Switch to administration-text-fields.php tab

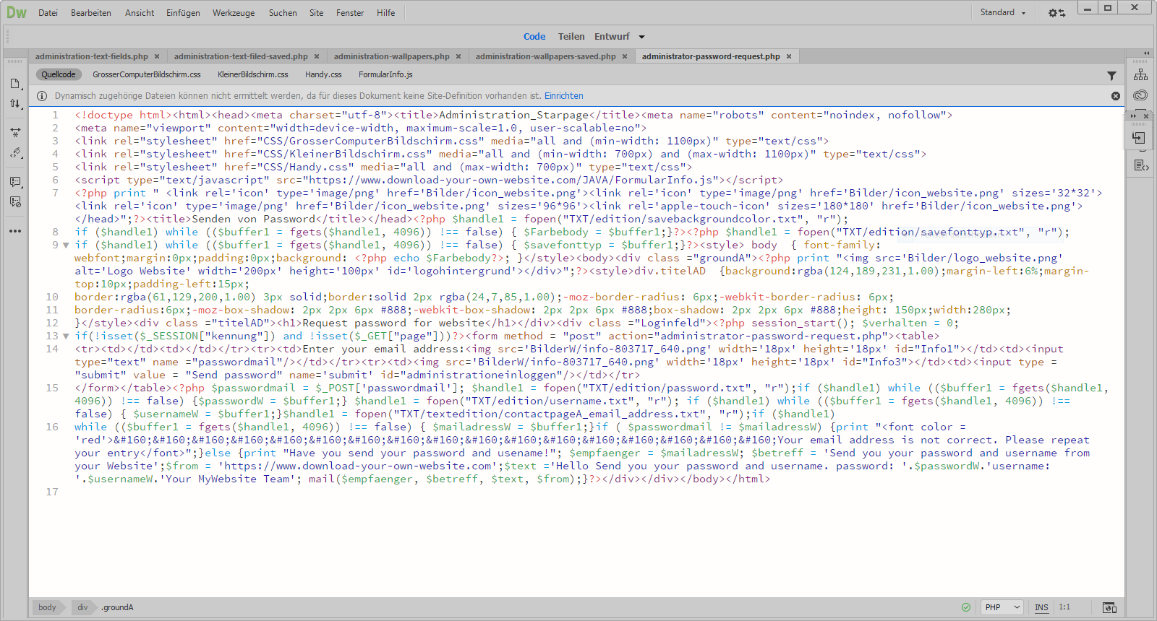(92, 56)
